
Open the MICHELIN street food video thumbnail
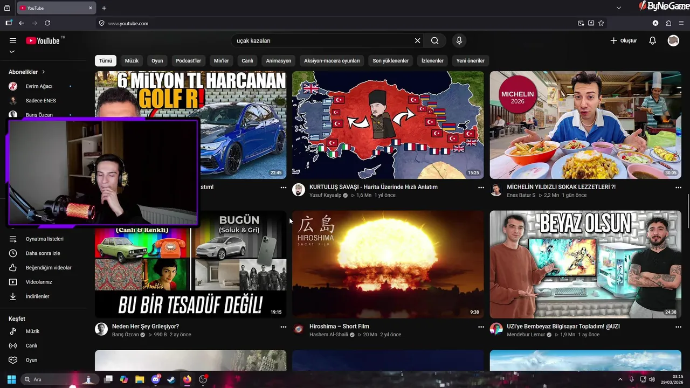(x=585, y=125)
